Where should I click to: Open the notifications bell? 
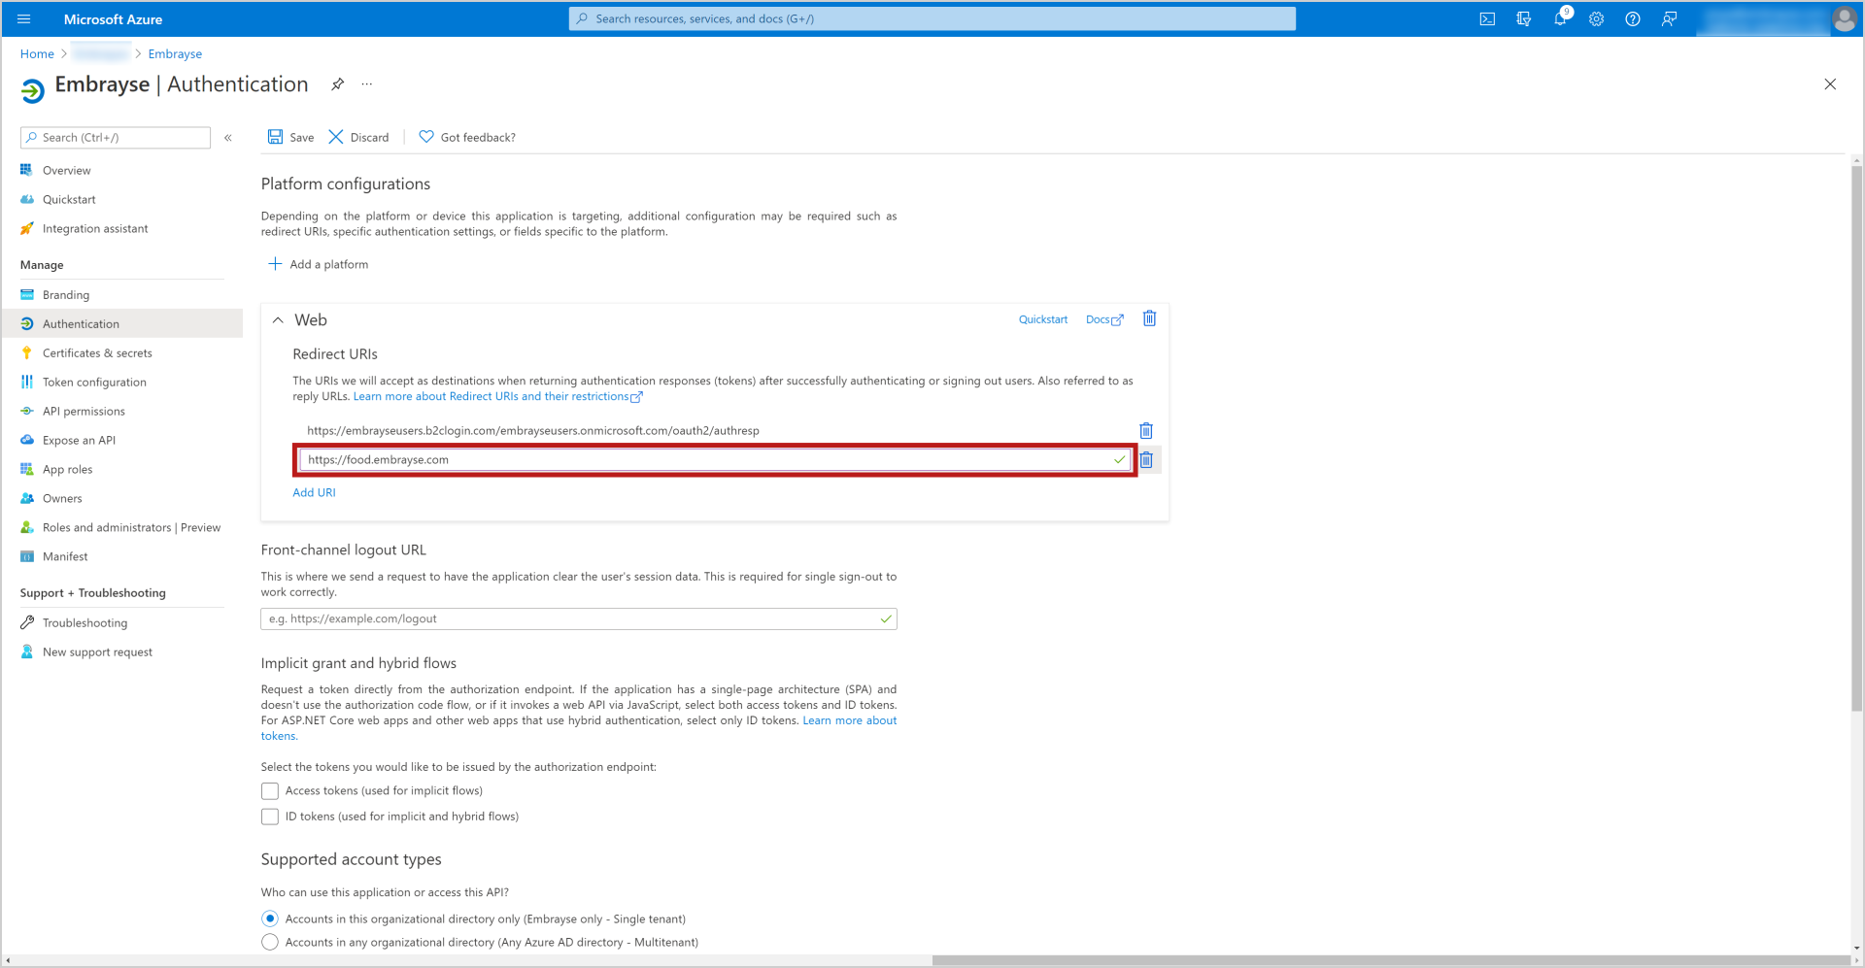pyautogui.click(x=1560, y=18)
